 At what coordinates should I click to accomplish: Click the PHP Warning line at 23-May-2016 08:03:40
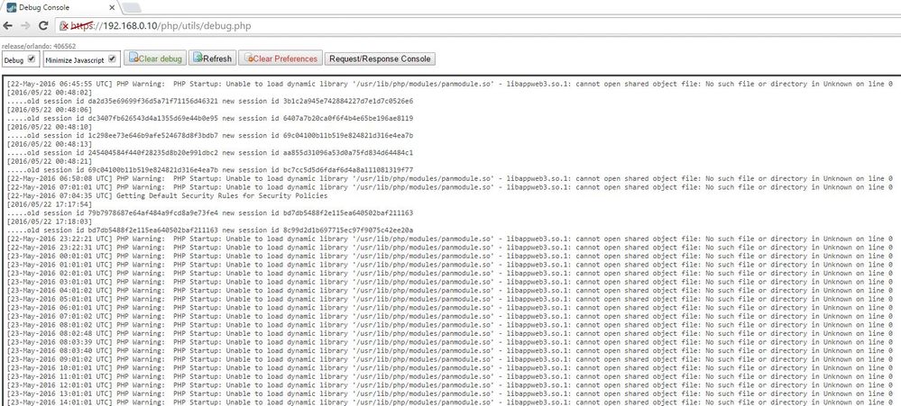[x=449, y=350]
